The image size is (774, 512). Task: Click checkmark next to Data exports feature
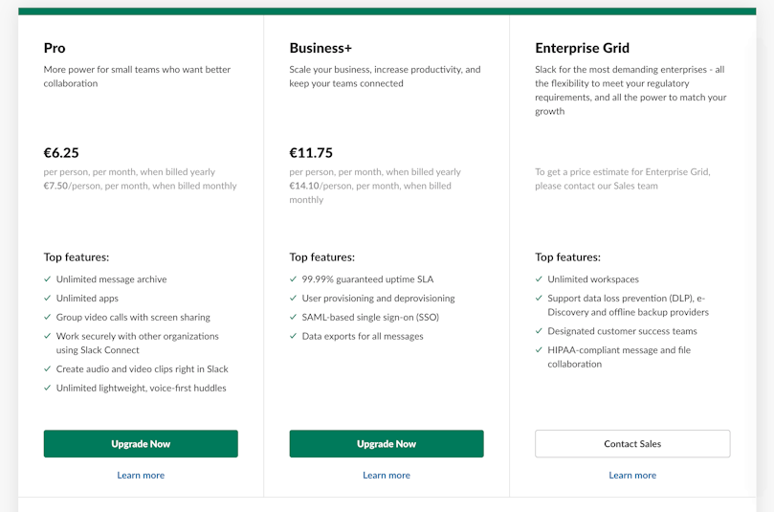click(293, 336)
